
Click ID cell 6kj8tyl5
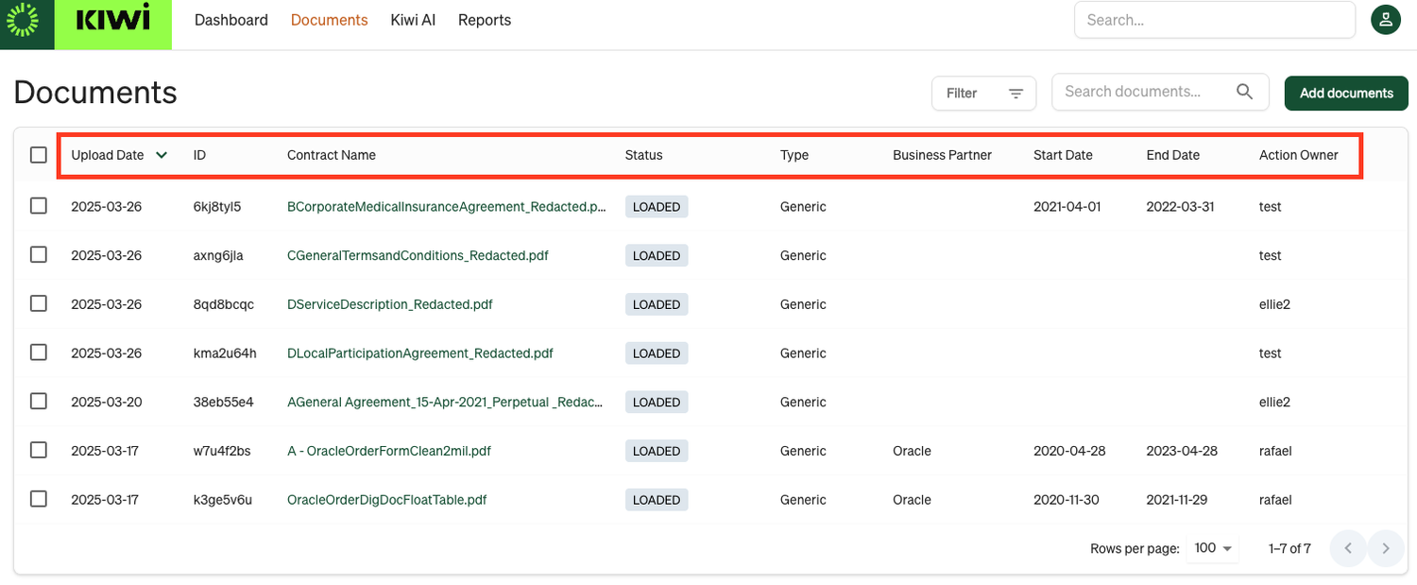[217, 206]
